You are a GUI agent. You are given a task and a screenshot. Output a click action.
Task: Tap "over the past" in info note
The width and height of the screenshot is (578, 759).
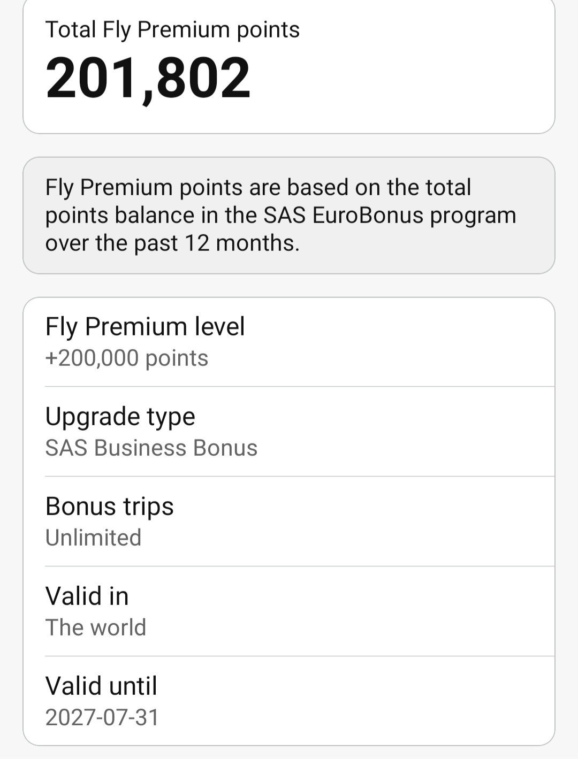(x=111, y=244)
